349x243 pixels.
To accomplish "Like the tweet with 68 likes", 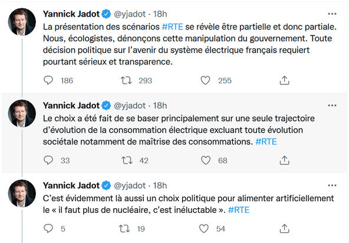I will (x=205, y=160).
